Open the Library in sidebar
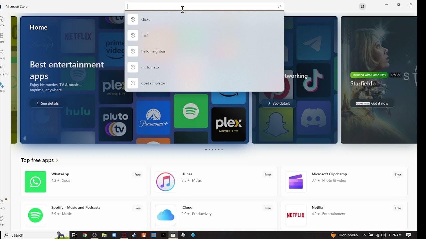 (2, 204)
